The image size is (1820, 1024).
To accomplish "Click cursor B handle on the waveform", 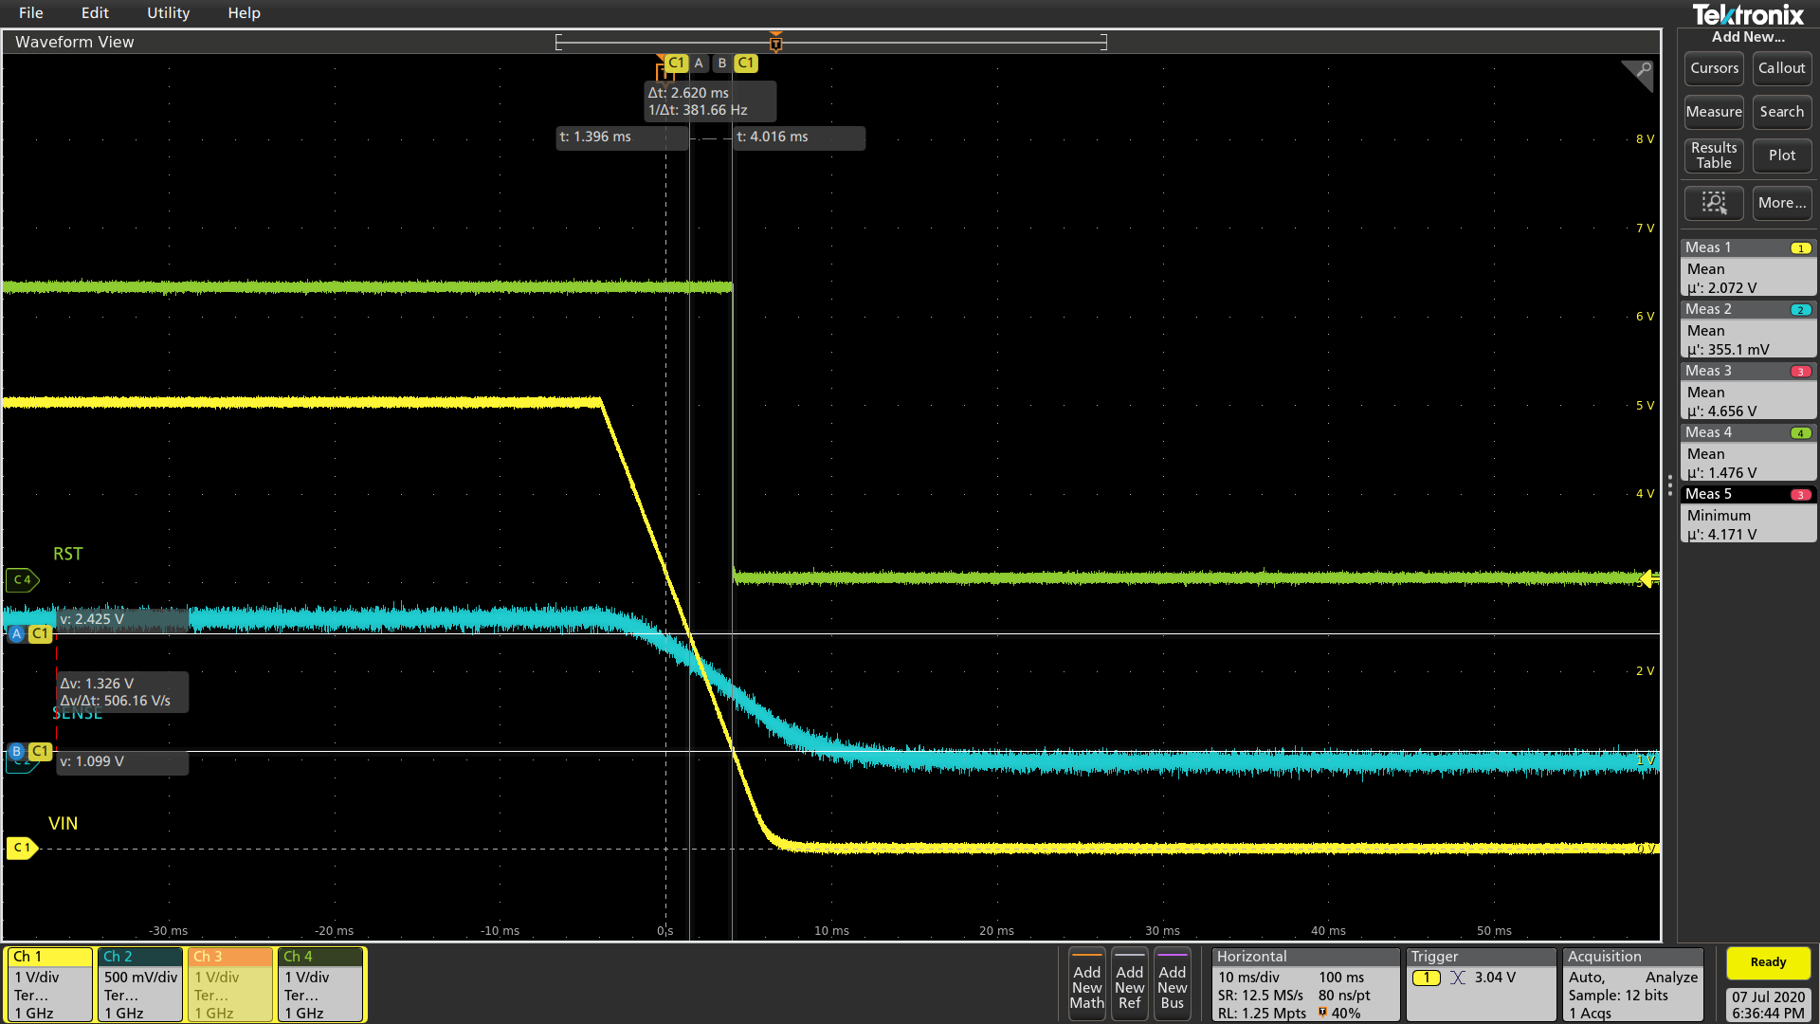I will [x=16, y=751].
